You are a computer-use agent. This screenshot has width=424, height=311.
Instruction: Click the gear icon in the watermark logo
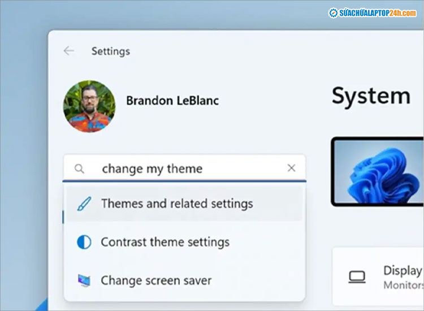(334, 13)
